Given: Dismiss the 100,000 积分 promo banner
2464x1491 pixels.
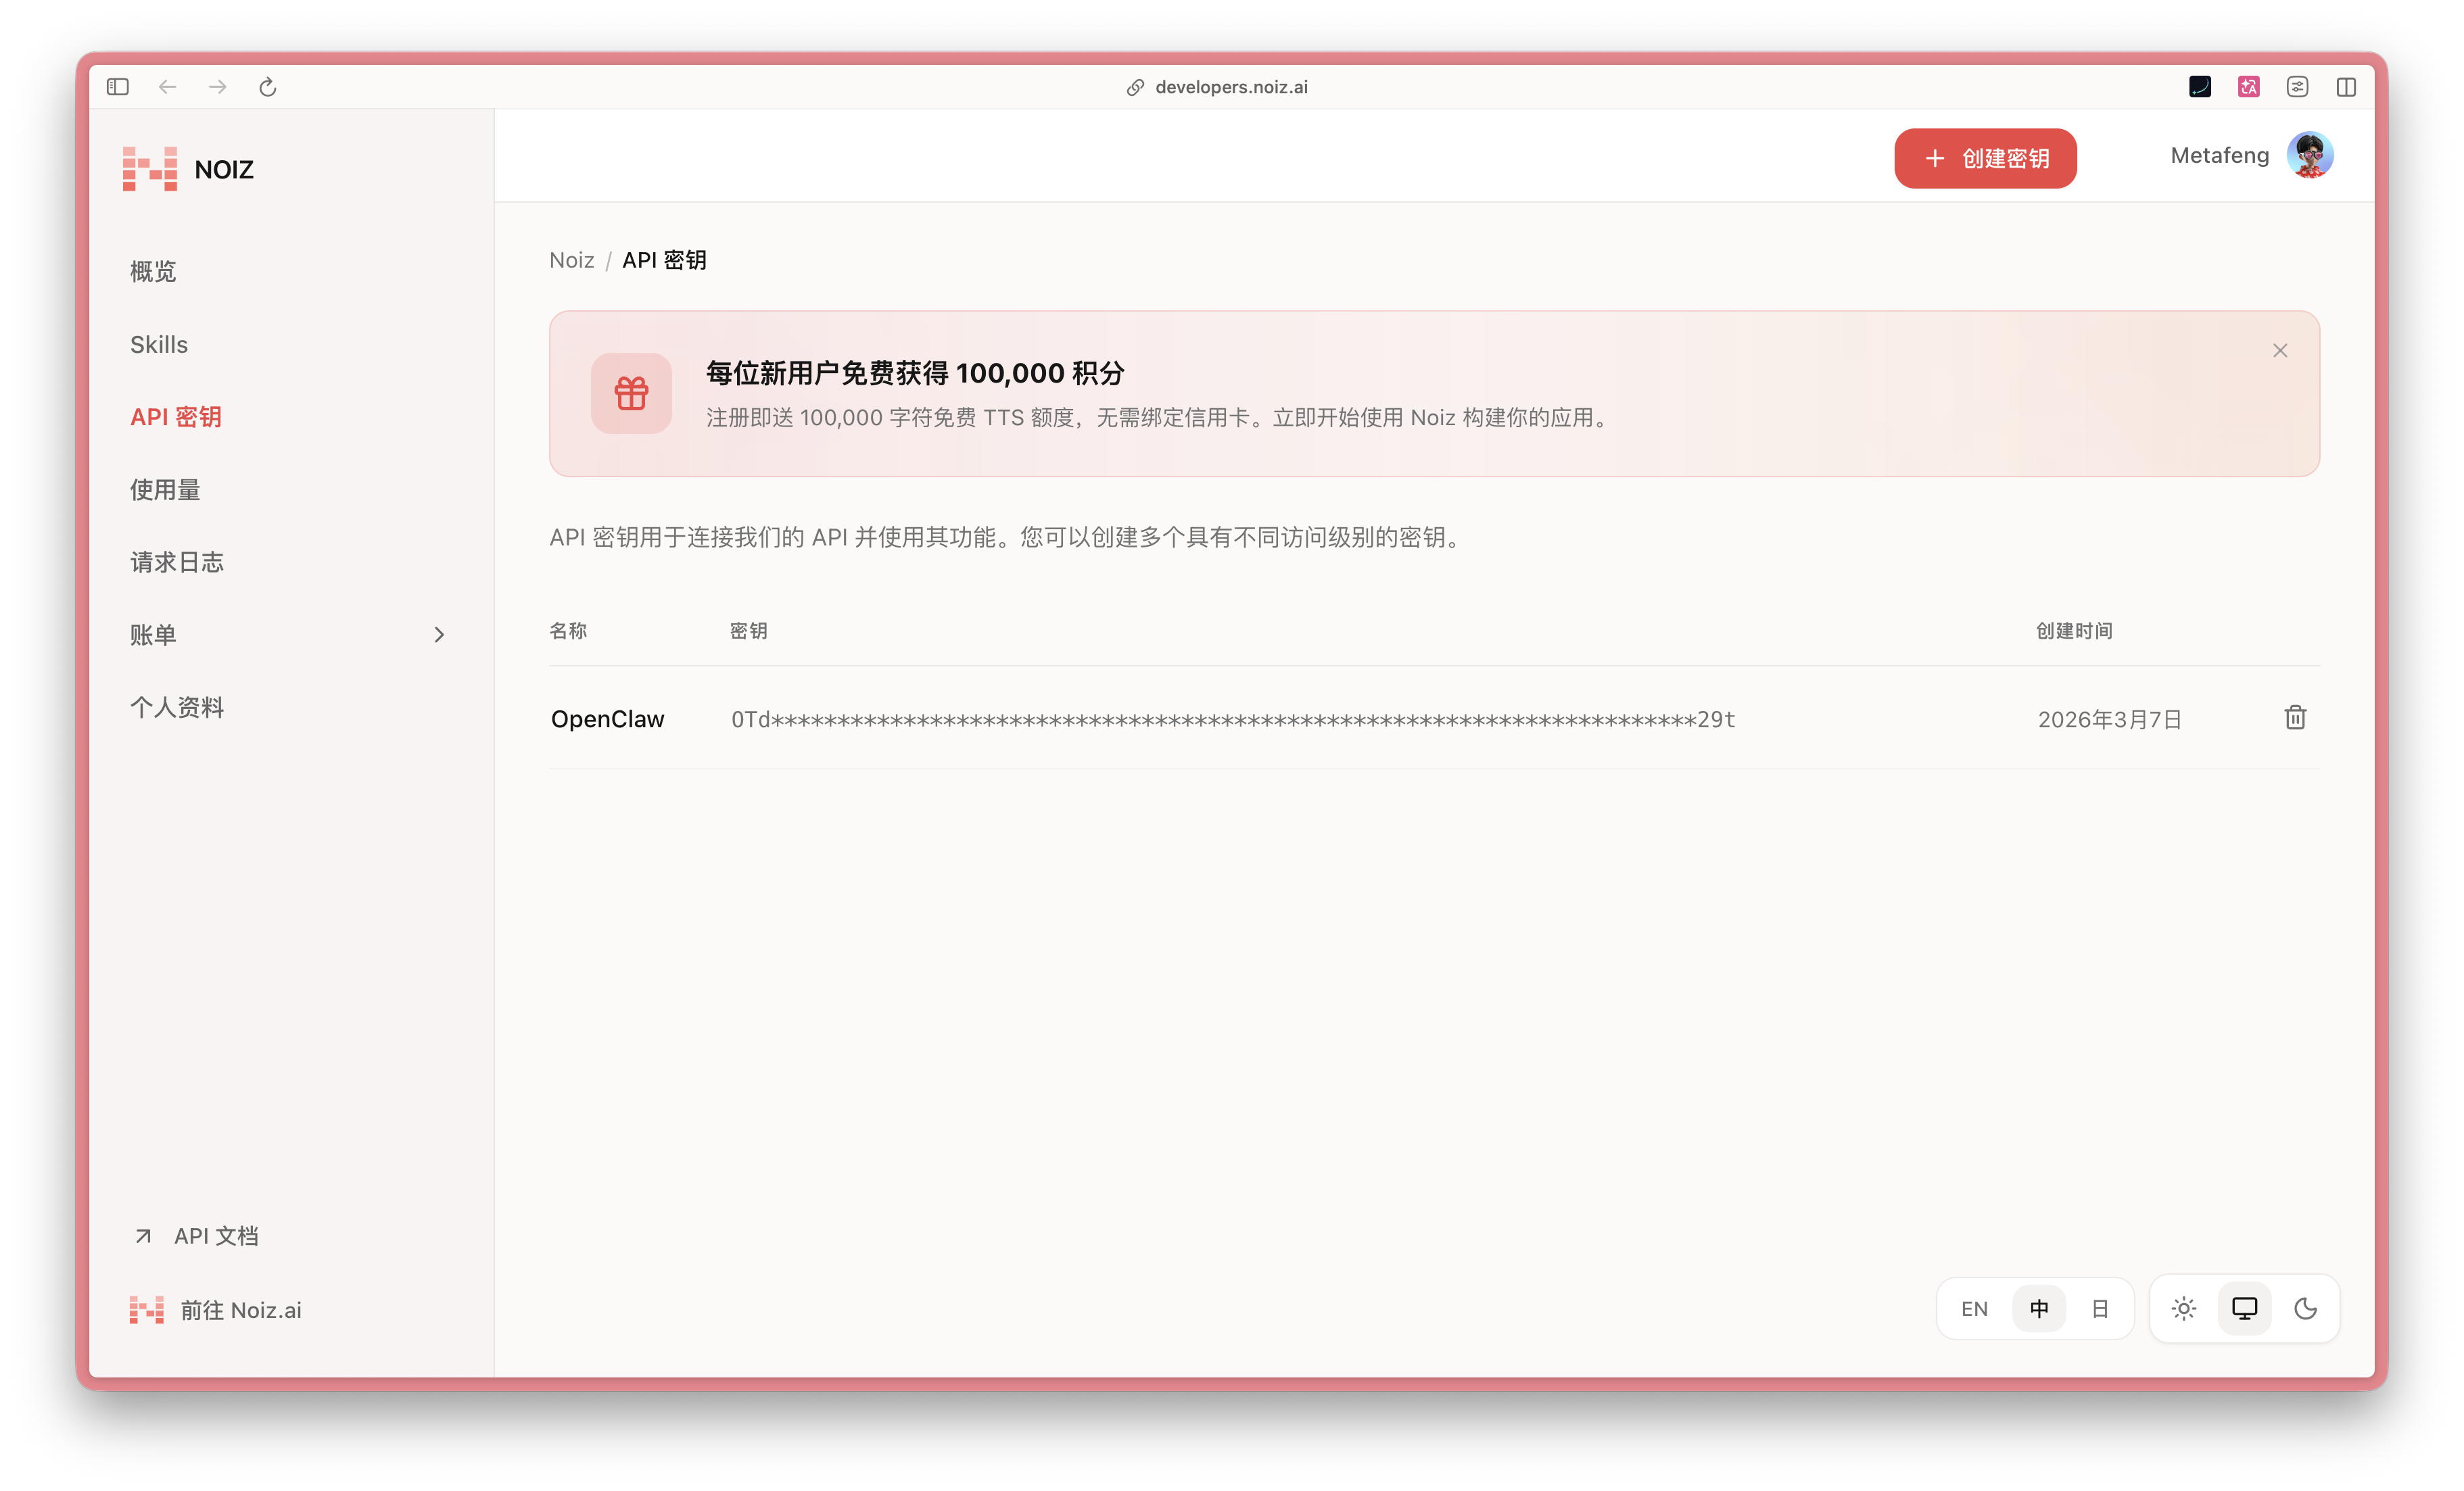Looking at the screenshot, I should pyautogui.click(x=2280, y=351).
